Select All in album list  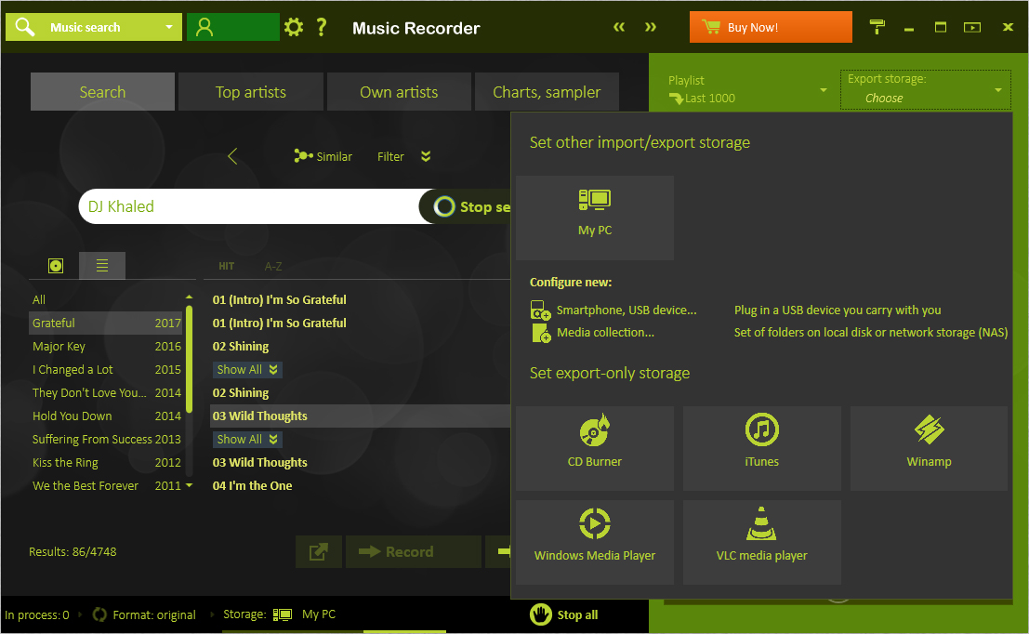(x=106, y=300)
